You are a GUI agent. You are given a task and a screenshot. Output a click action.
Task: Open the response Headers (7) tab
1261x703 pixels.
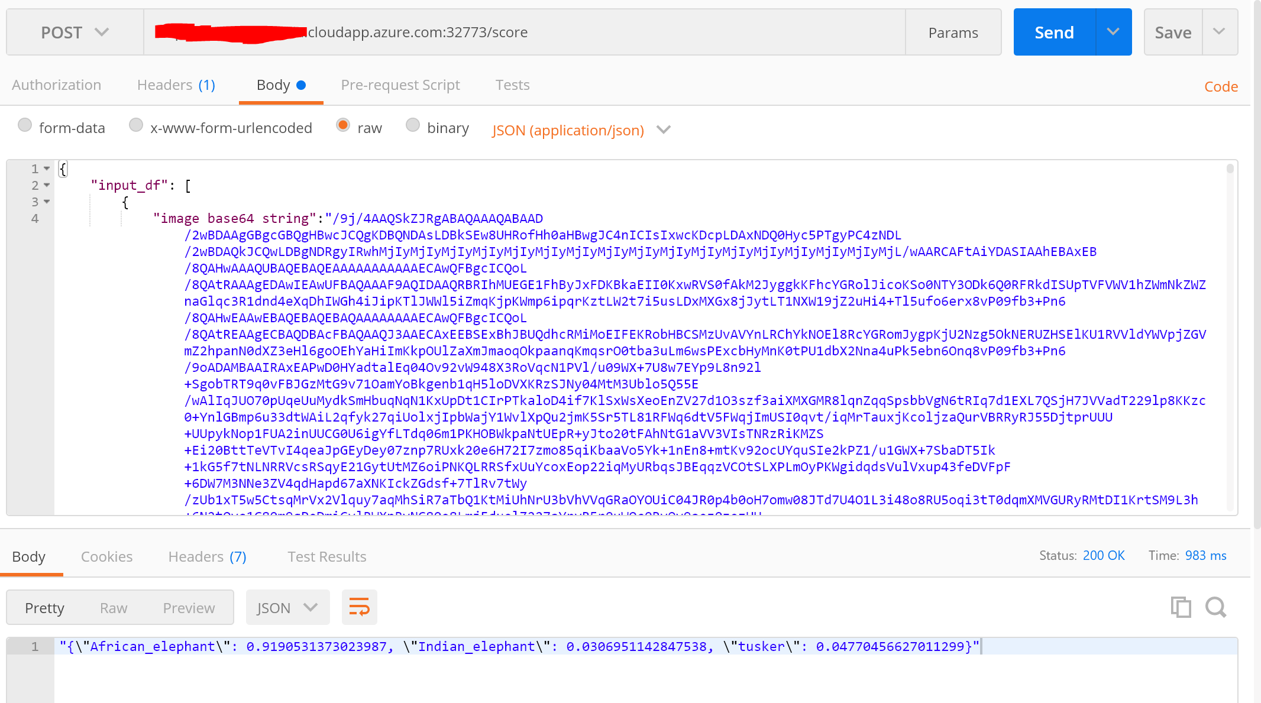point(207,556)
